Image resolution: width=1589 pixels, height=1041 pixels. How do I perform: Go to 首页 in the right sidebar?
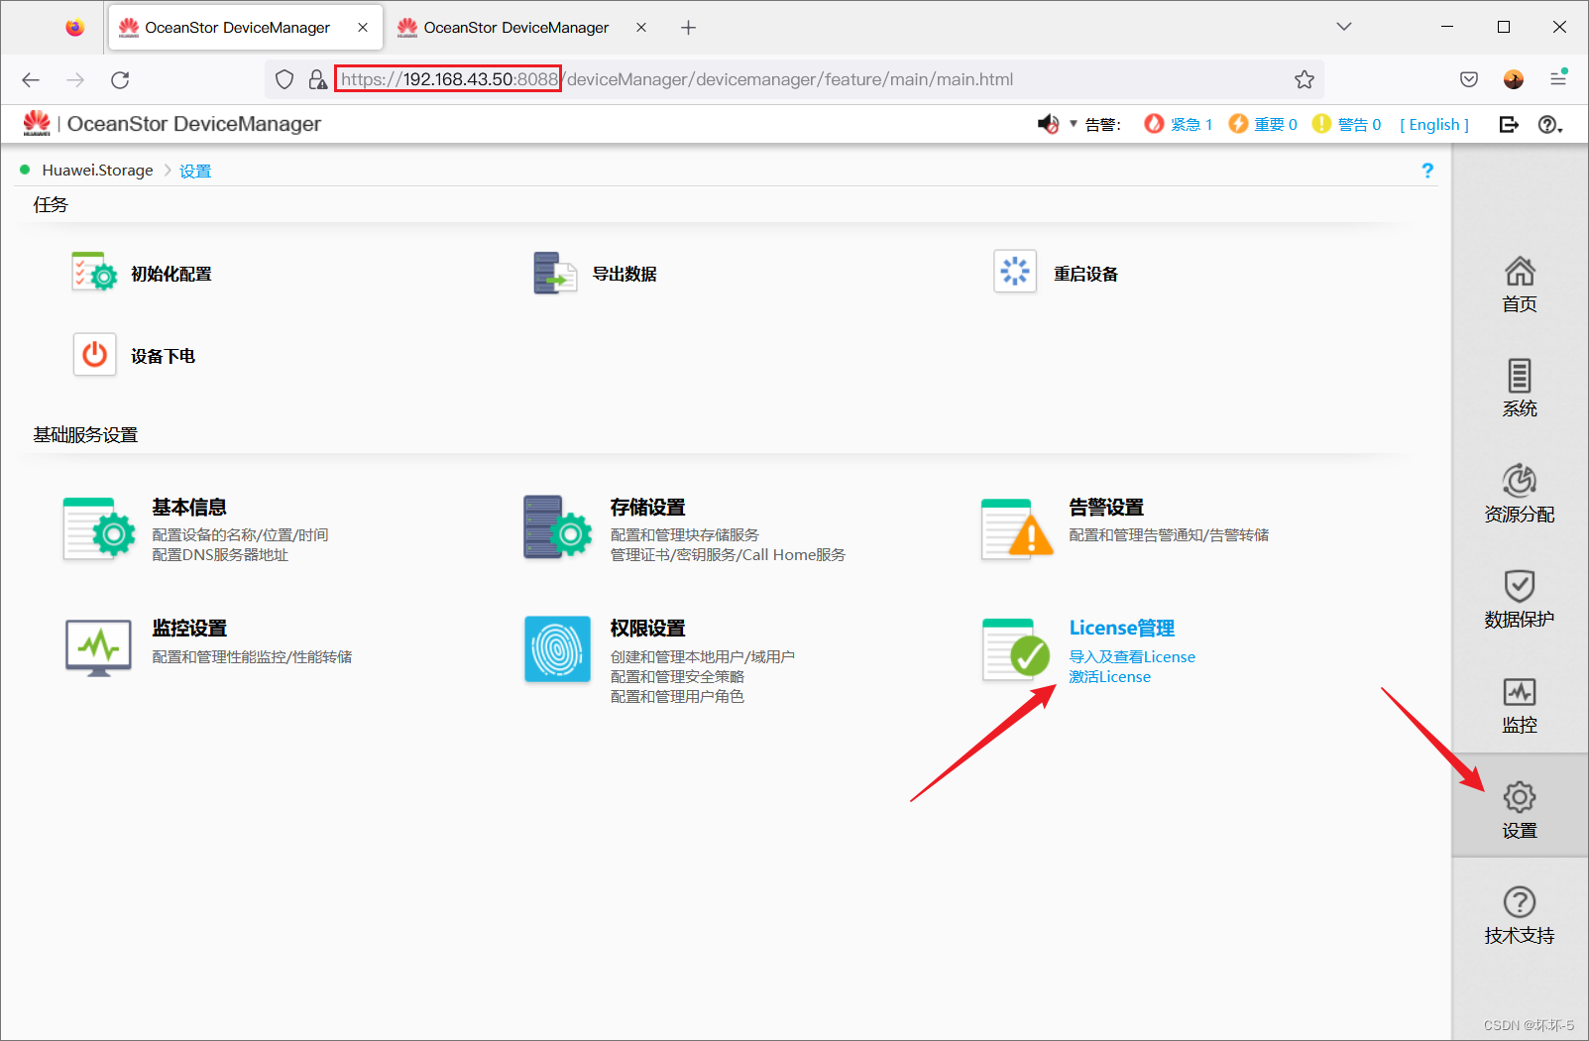[1520, 285]
